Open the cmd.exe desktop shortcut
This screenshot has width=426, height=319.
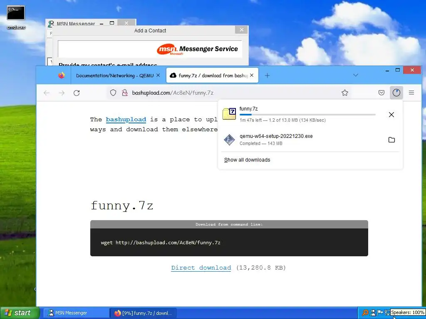tap(16, 17)
